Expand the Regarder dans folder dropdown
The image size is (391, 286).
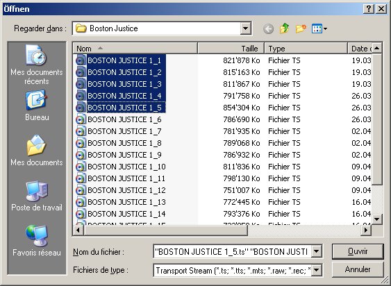coord(245,28)
